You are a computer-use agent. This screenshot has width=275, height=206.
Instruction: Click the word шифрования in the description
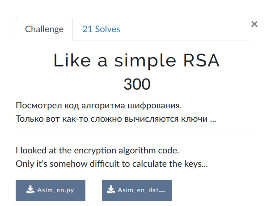pos(155,106)
